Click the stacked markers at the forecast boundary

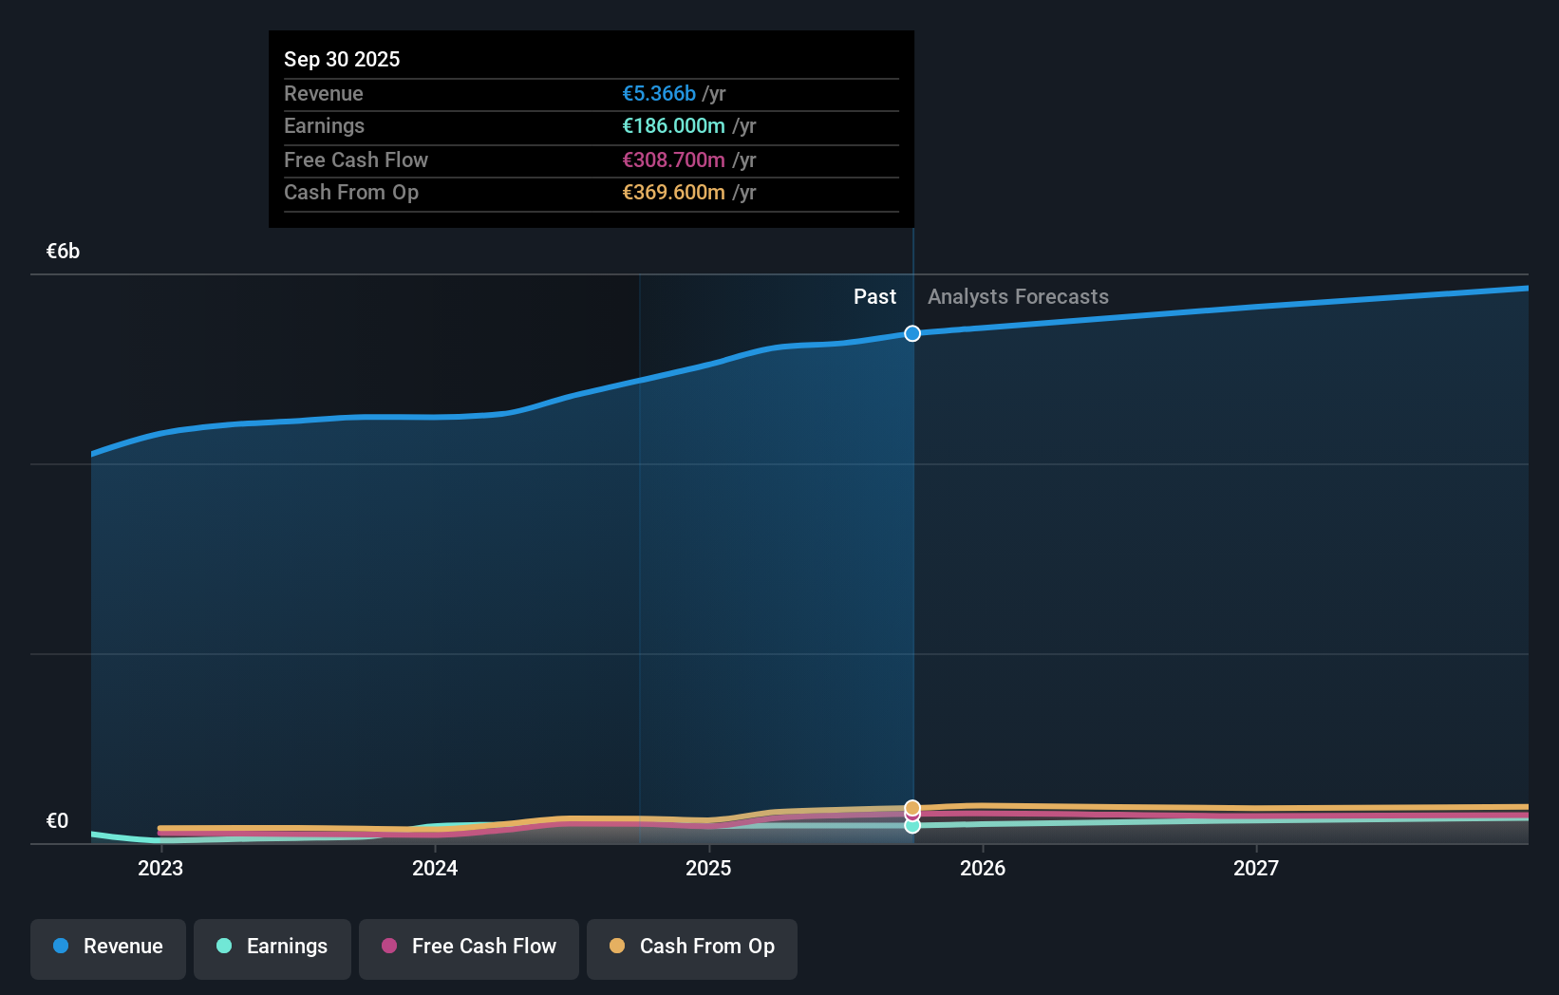tap(912, 815)
